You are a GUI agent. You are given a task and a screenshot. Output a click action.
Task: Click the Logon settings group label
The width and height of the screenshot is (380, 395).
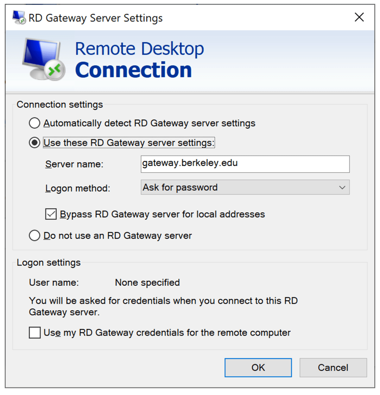coord(49,263)
